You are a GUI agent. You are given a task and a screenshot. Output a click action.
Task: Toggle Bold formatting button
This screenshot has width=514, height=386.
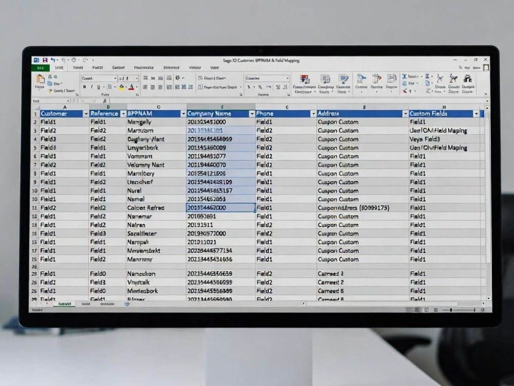85,87
